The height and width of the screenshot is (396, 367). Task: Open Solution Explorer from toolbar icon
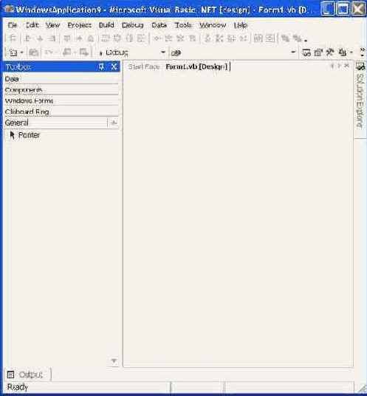(306, 52)
